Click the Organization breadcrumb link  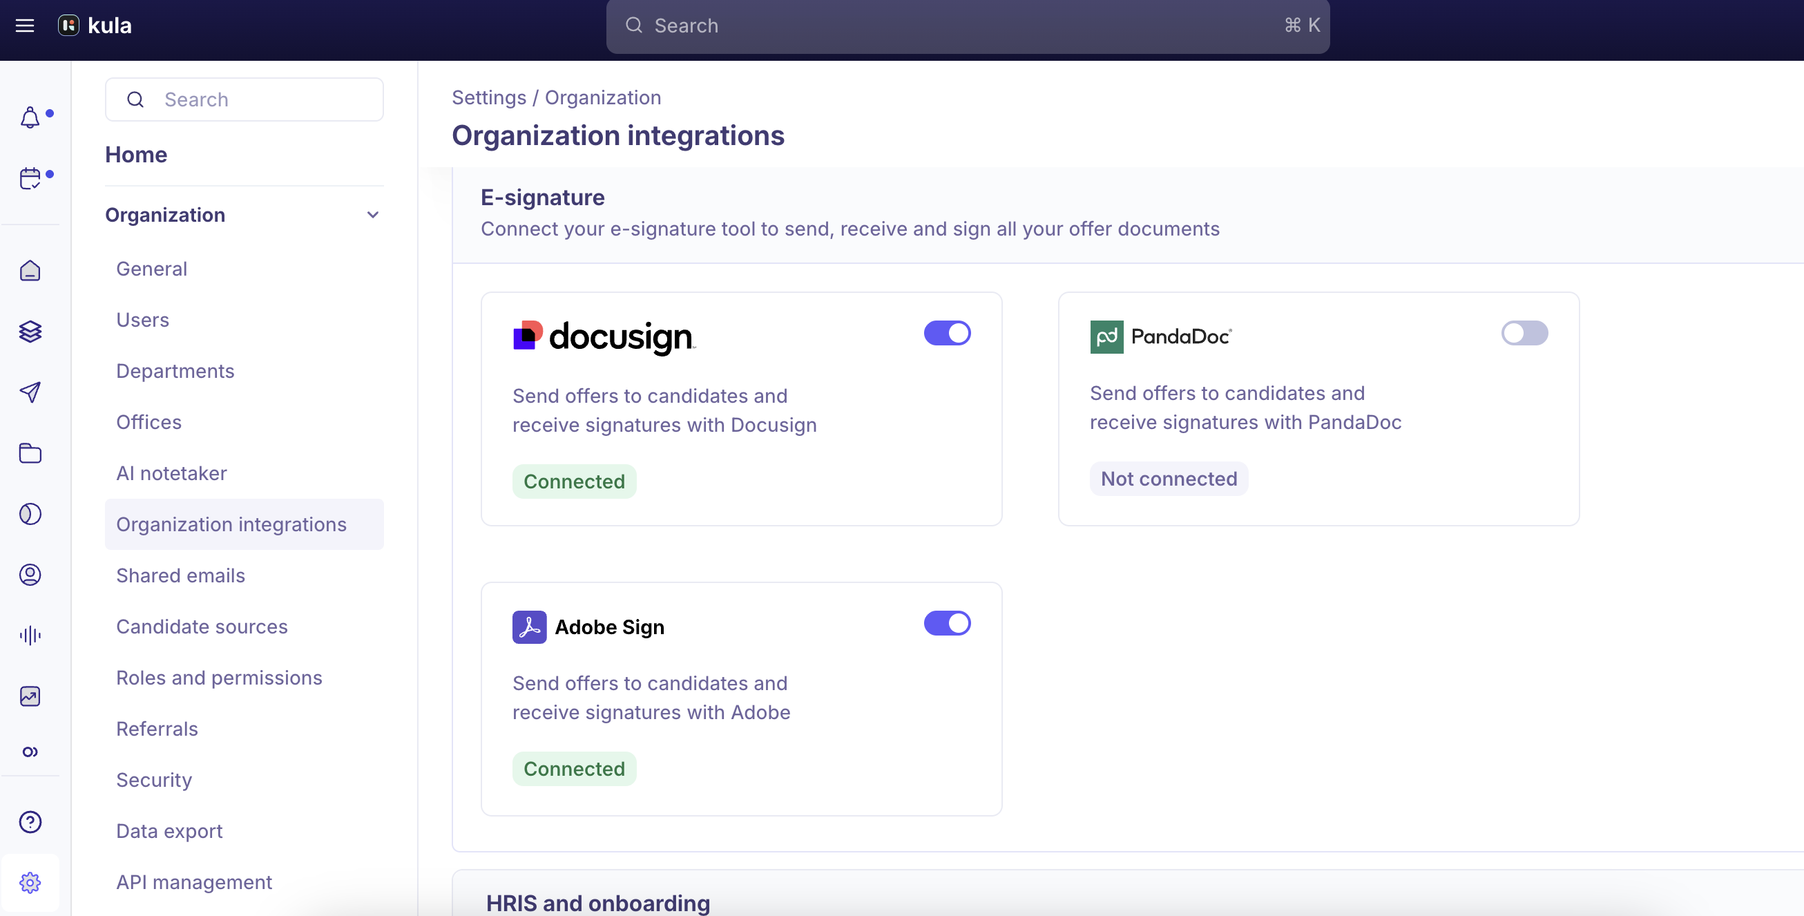603,97
